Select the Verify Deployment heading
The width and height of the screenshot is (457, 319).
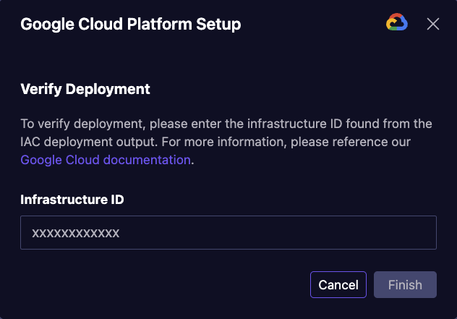[85, 89]
